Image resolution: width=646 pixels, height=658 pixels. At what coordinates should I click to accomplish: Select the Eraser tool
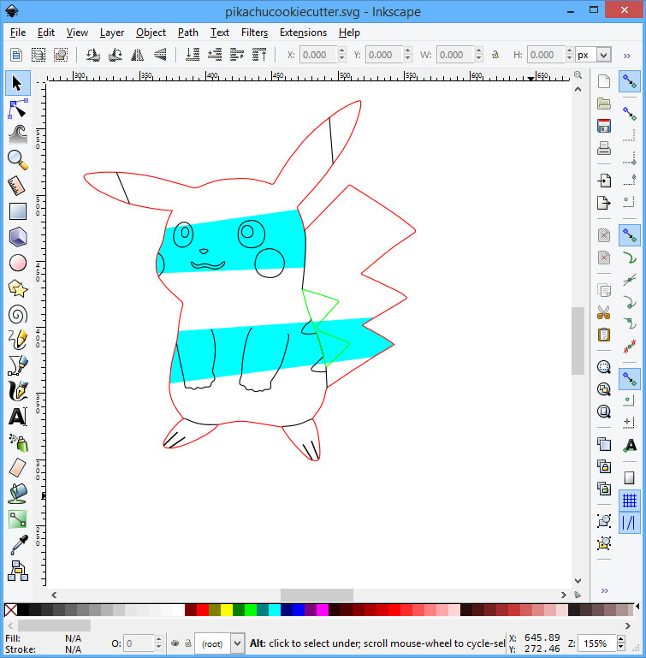point(18,468)
